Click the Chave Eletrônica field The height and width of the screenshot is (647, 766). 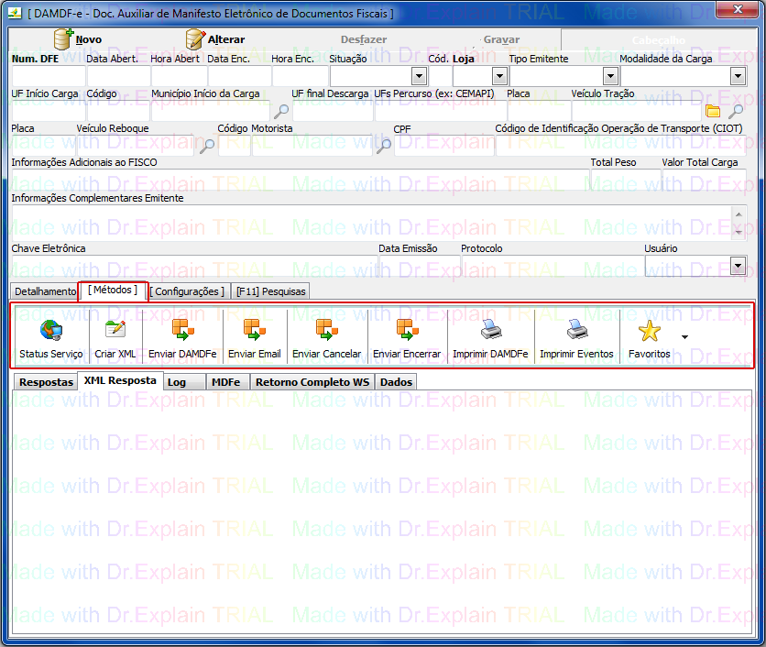pos(194,266)
